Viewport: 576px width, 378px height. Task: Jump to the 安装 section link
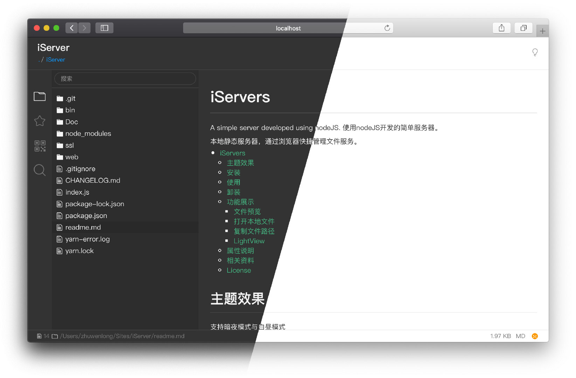tap(234, 173)
